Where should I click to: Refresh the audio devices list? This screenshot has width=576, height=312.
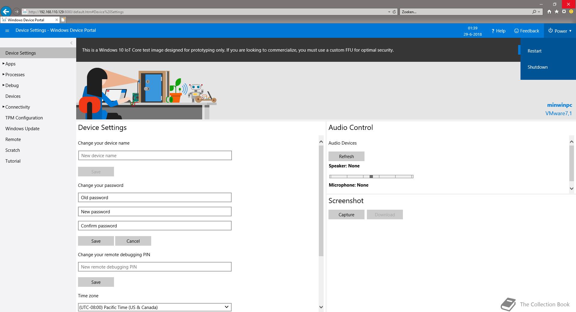click(346, 156)
